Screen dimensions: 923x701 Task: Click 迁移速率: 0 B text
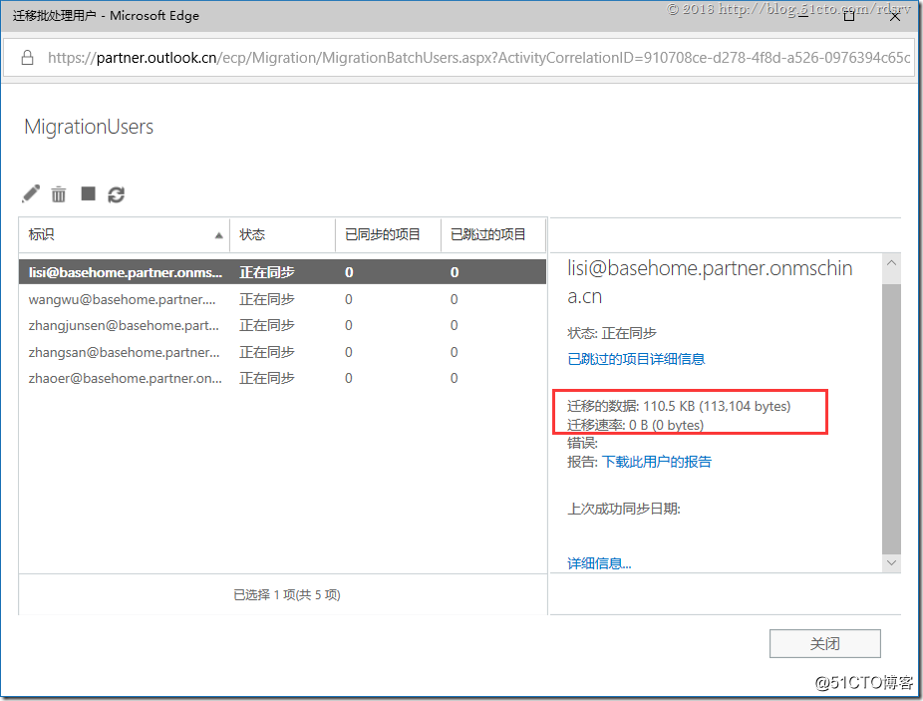[635, 425]
